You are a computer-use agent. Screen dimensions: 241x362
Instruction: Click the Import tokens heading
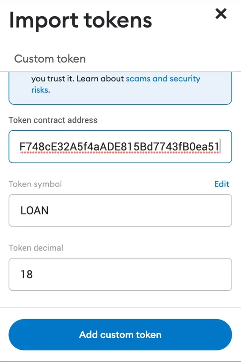pos(81,20)
